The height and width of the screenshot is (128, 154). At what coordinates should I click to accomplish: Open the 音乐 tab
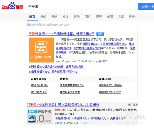(x=77, y=17)
